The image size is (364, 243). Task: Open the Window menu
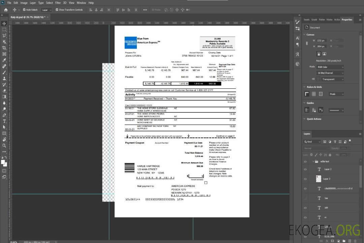click(x=81, y=3)
